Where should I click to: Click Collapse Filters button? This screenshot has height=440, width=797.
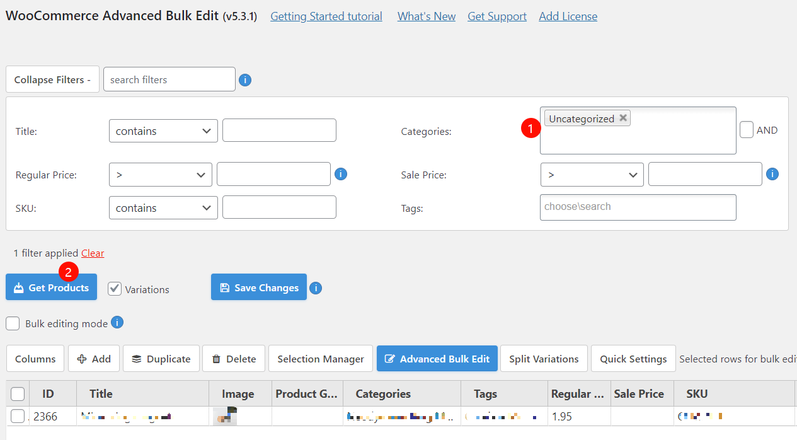coord(52,79)
